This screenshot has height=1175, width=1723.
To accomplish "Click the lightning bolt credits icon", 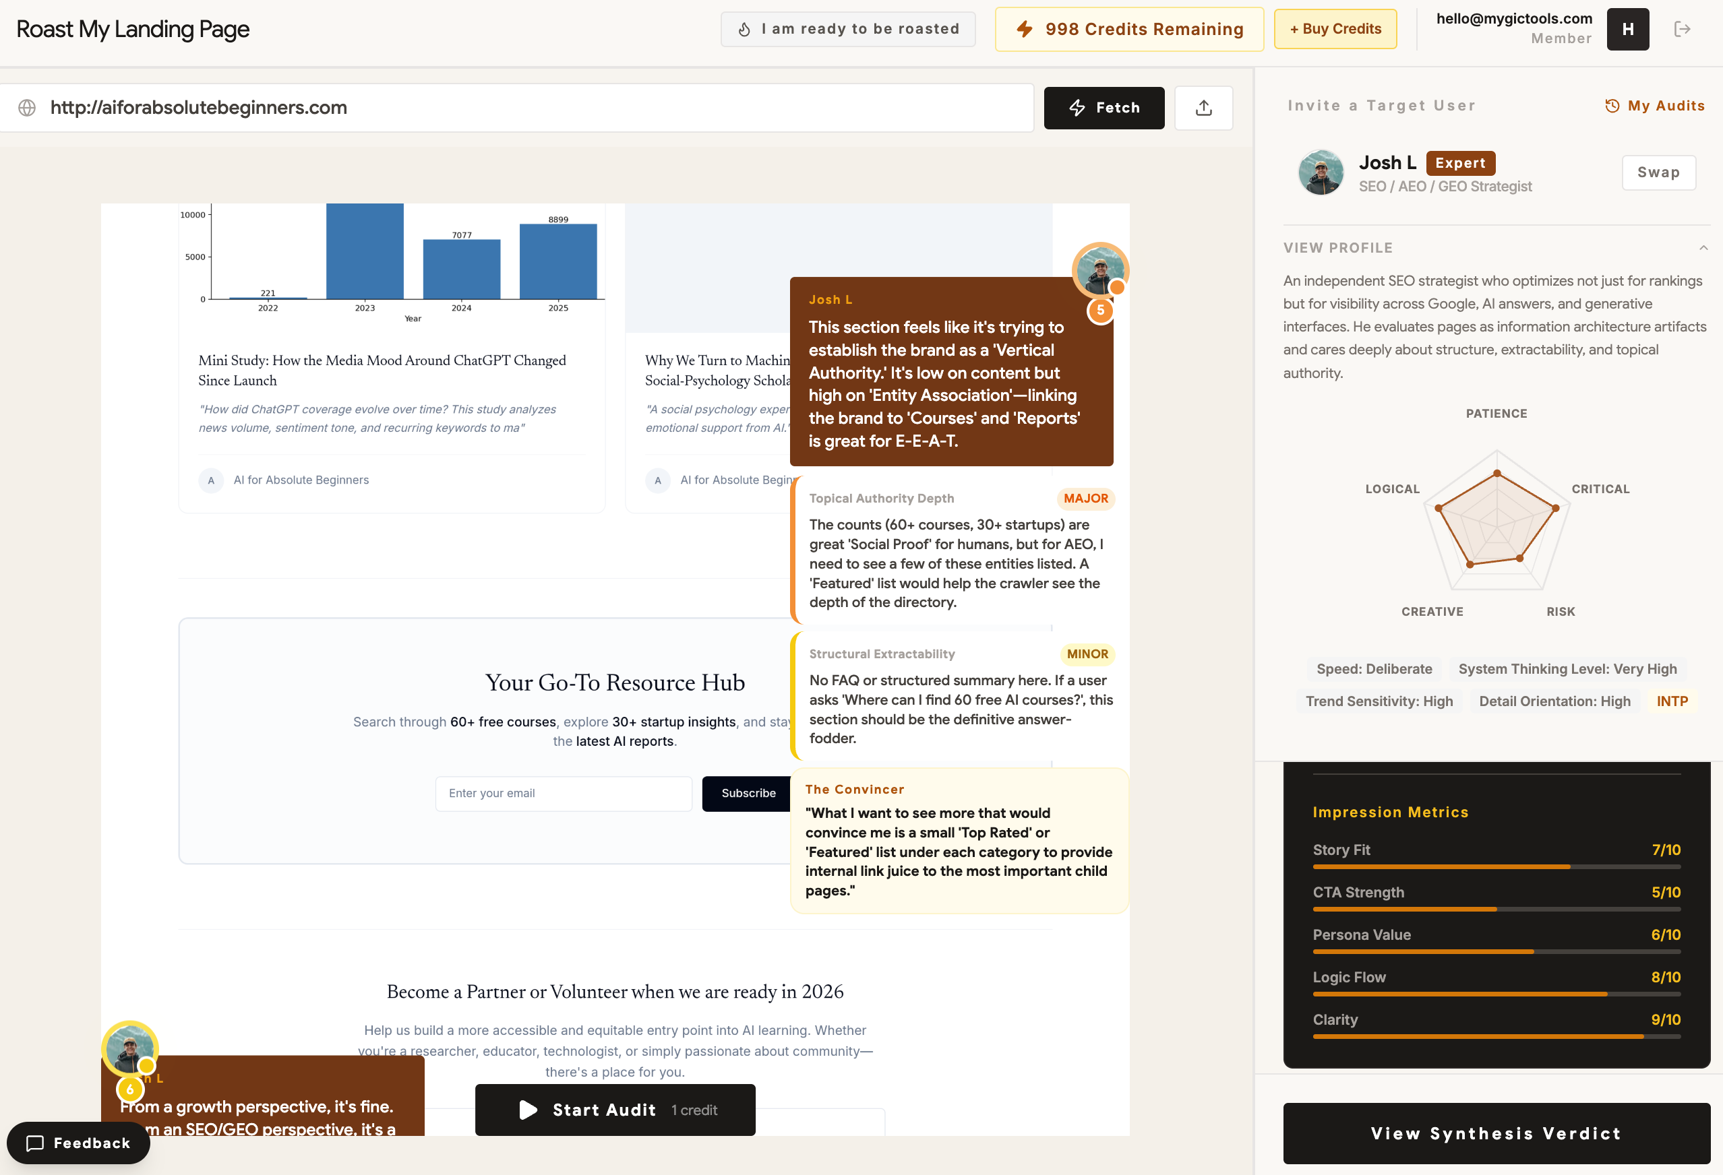I will [1025, 29].
